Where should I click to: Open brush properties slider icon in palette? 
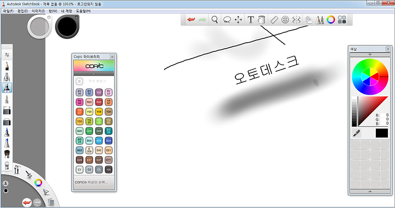(x=7, y=55)
